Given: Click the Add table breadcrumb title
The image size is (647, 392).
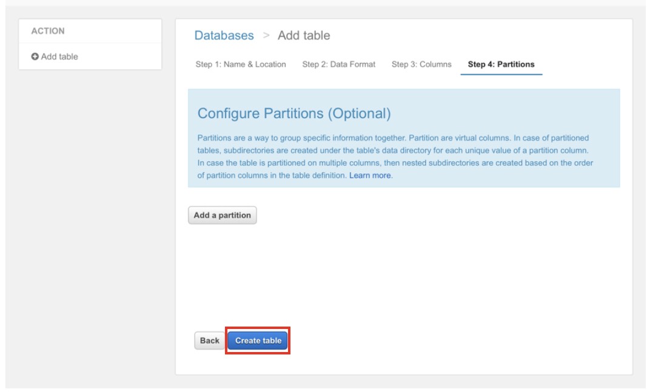Looking at the screenshot, I should 304,36.
